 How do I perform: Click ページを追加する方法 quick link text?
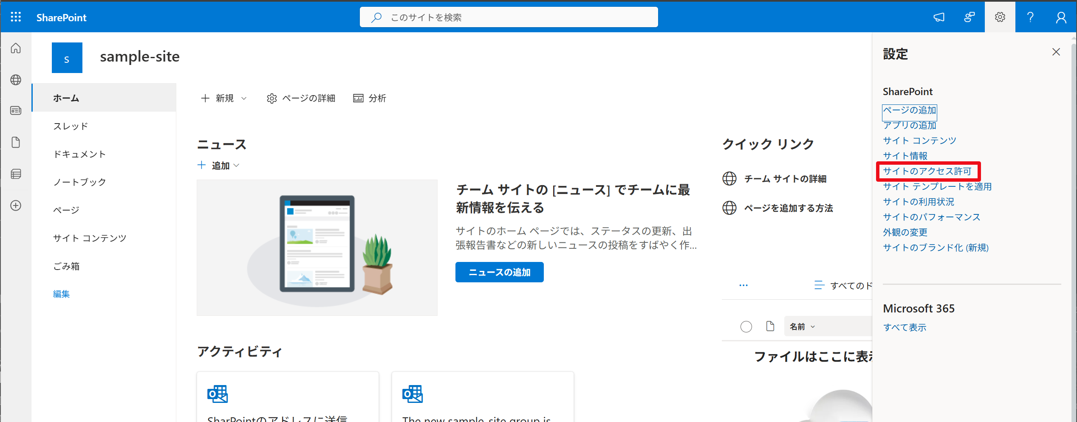pyautogui.click(x=789, y=208)
